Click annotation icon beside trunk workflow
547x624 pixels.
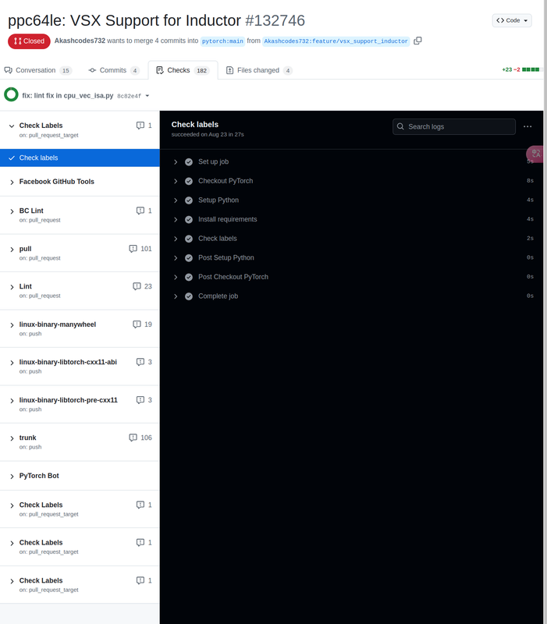click(x=133, y=438)
